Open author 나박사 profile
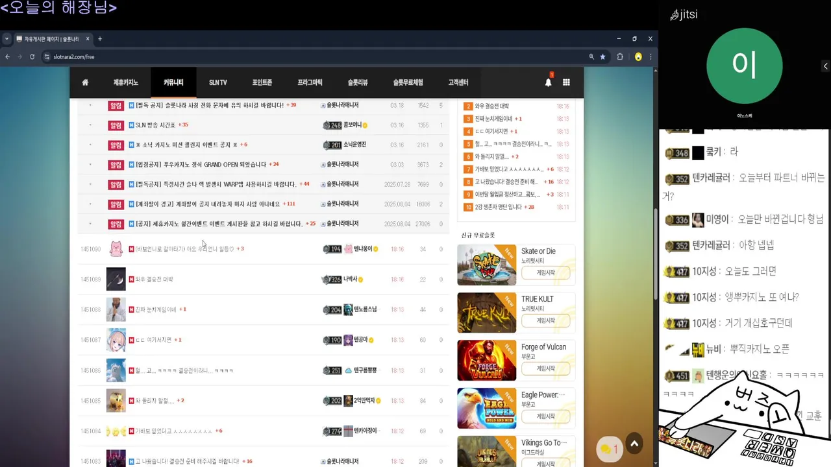The width and height of the screenshot is (831, 467). (x=351, y=280)
